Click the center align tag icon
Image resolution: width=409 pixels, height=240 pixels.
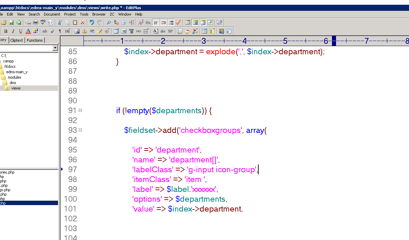131,31
